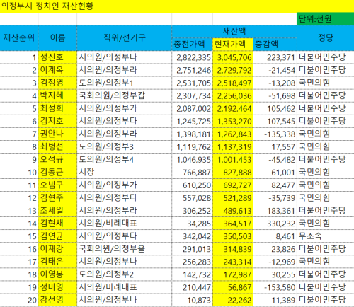Click the 시장 position cell
The width and height of the screenshot is (354, 307).
click(x=125, y=173)
